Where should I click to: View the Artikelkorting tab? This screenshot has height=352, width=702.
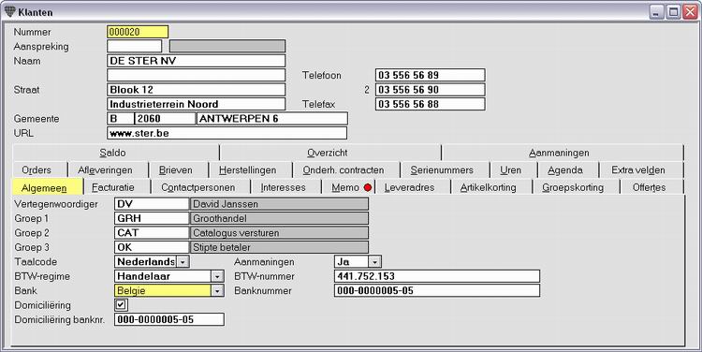tap(490, 187)
